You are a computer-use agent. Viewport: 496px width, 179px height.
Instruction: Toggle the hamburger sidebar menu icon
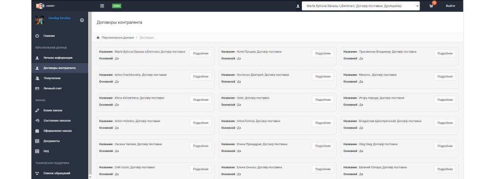[x=102, y=6]
